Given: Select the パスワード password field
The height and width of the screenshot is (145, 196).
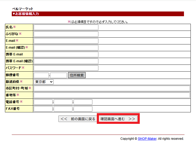Looking at the screenshot, I should click(x=66, y=68).
